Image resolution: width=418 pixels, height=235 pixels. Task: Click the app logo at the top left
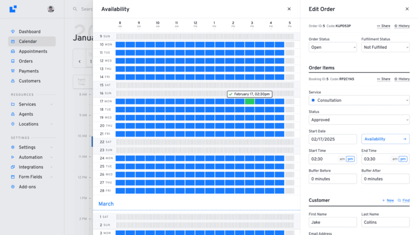click(13, 9)
